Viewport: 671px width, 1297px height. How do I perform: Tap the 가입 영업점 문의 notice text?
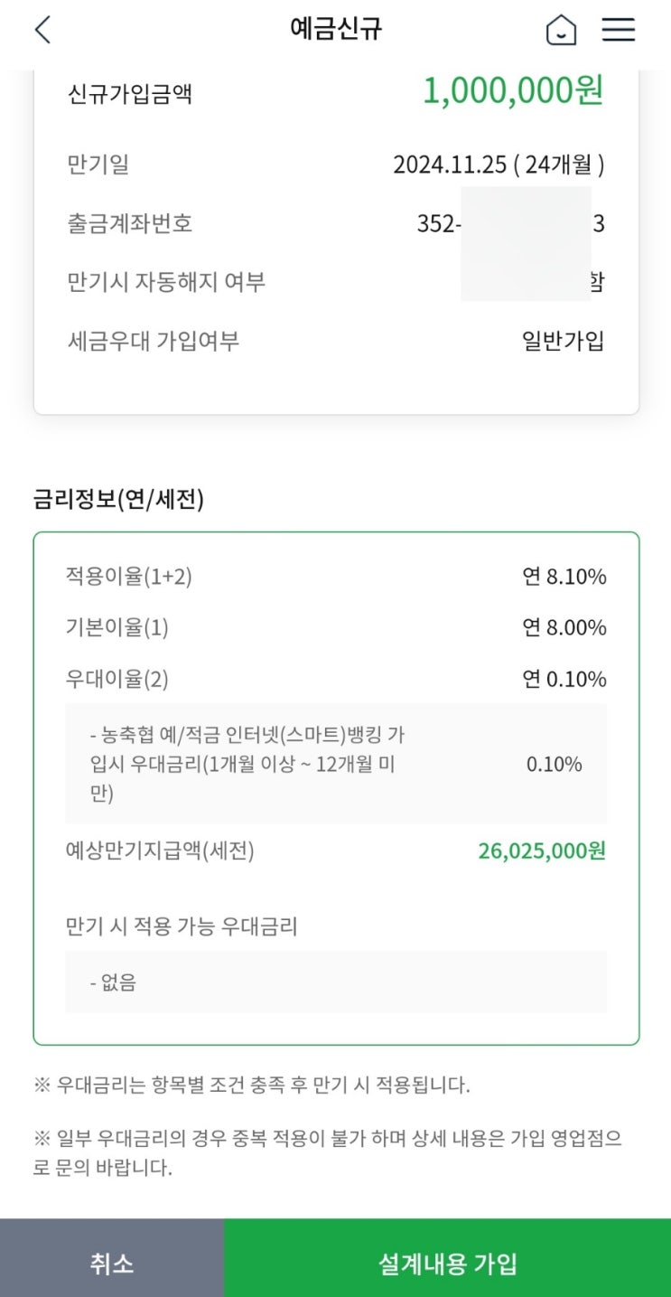click(327, 1152)
